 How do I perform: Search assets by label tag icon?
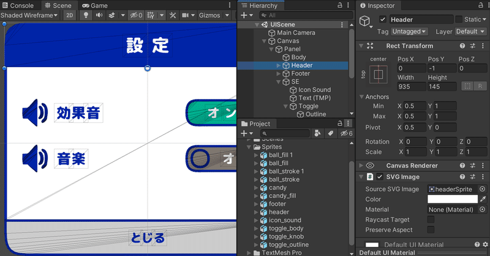click(x=330, y=133)
